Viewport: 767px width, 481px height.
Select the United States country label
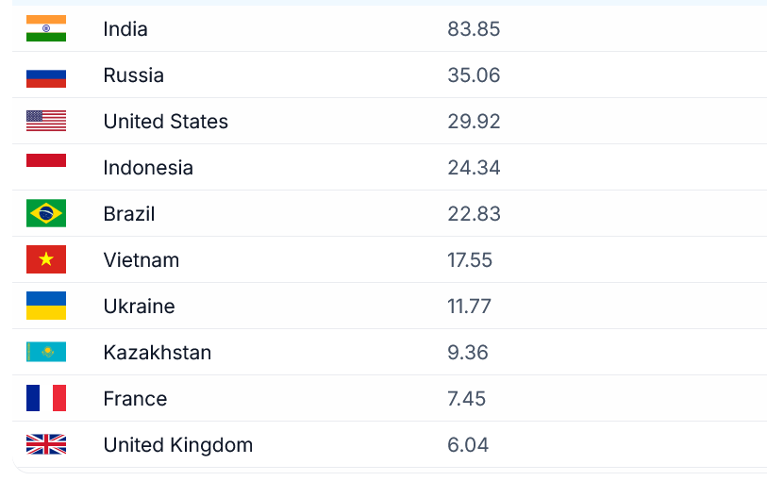[x=166, y=122]
